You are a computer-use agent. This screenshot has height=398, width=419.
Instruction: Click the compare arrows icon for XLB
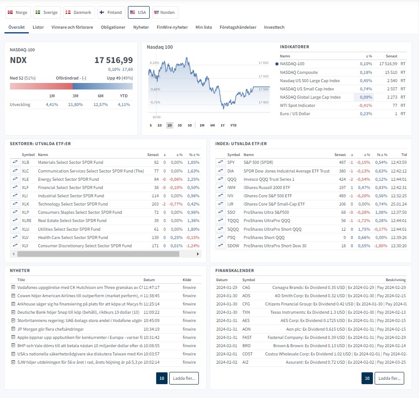[x=15, y=162]
